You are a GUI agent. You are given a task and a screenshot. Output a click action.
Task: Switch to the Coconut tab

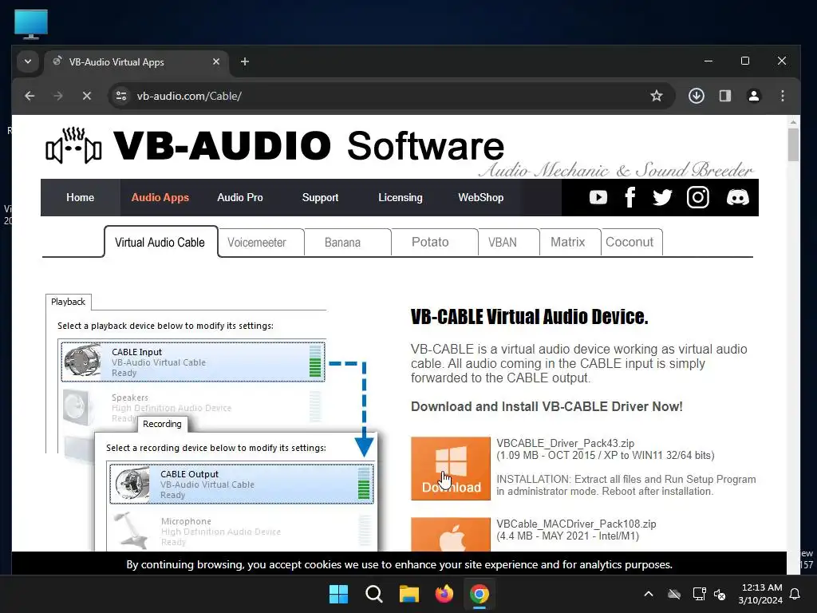[x=632, y=243]
